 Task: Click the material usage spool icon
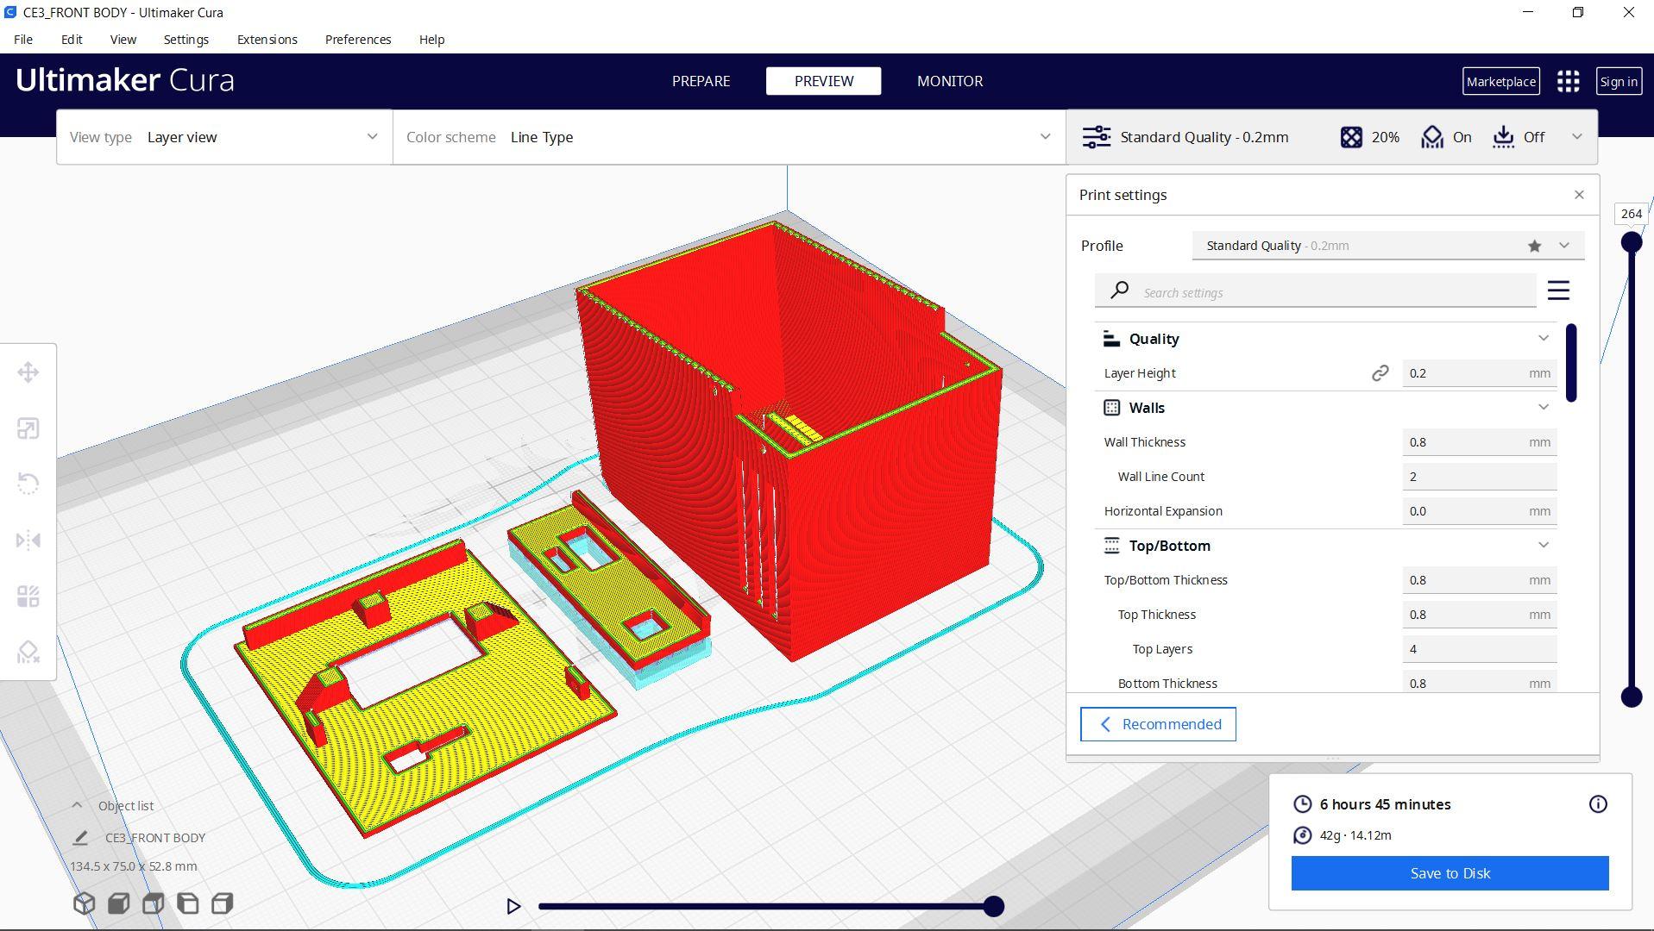1302,835
